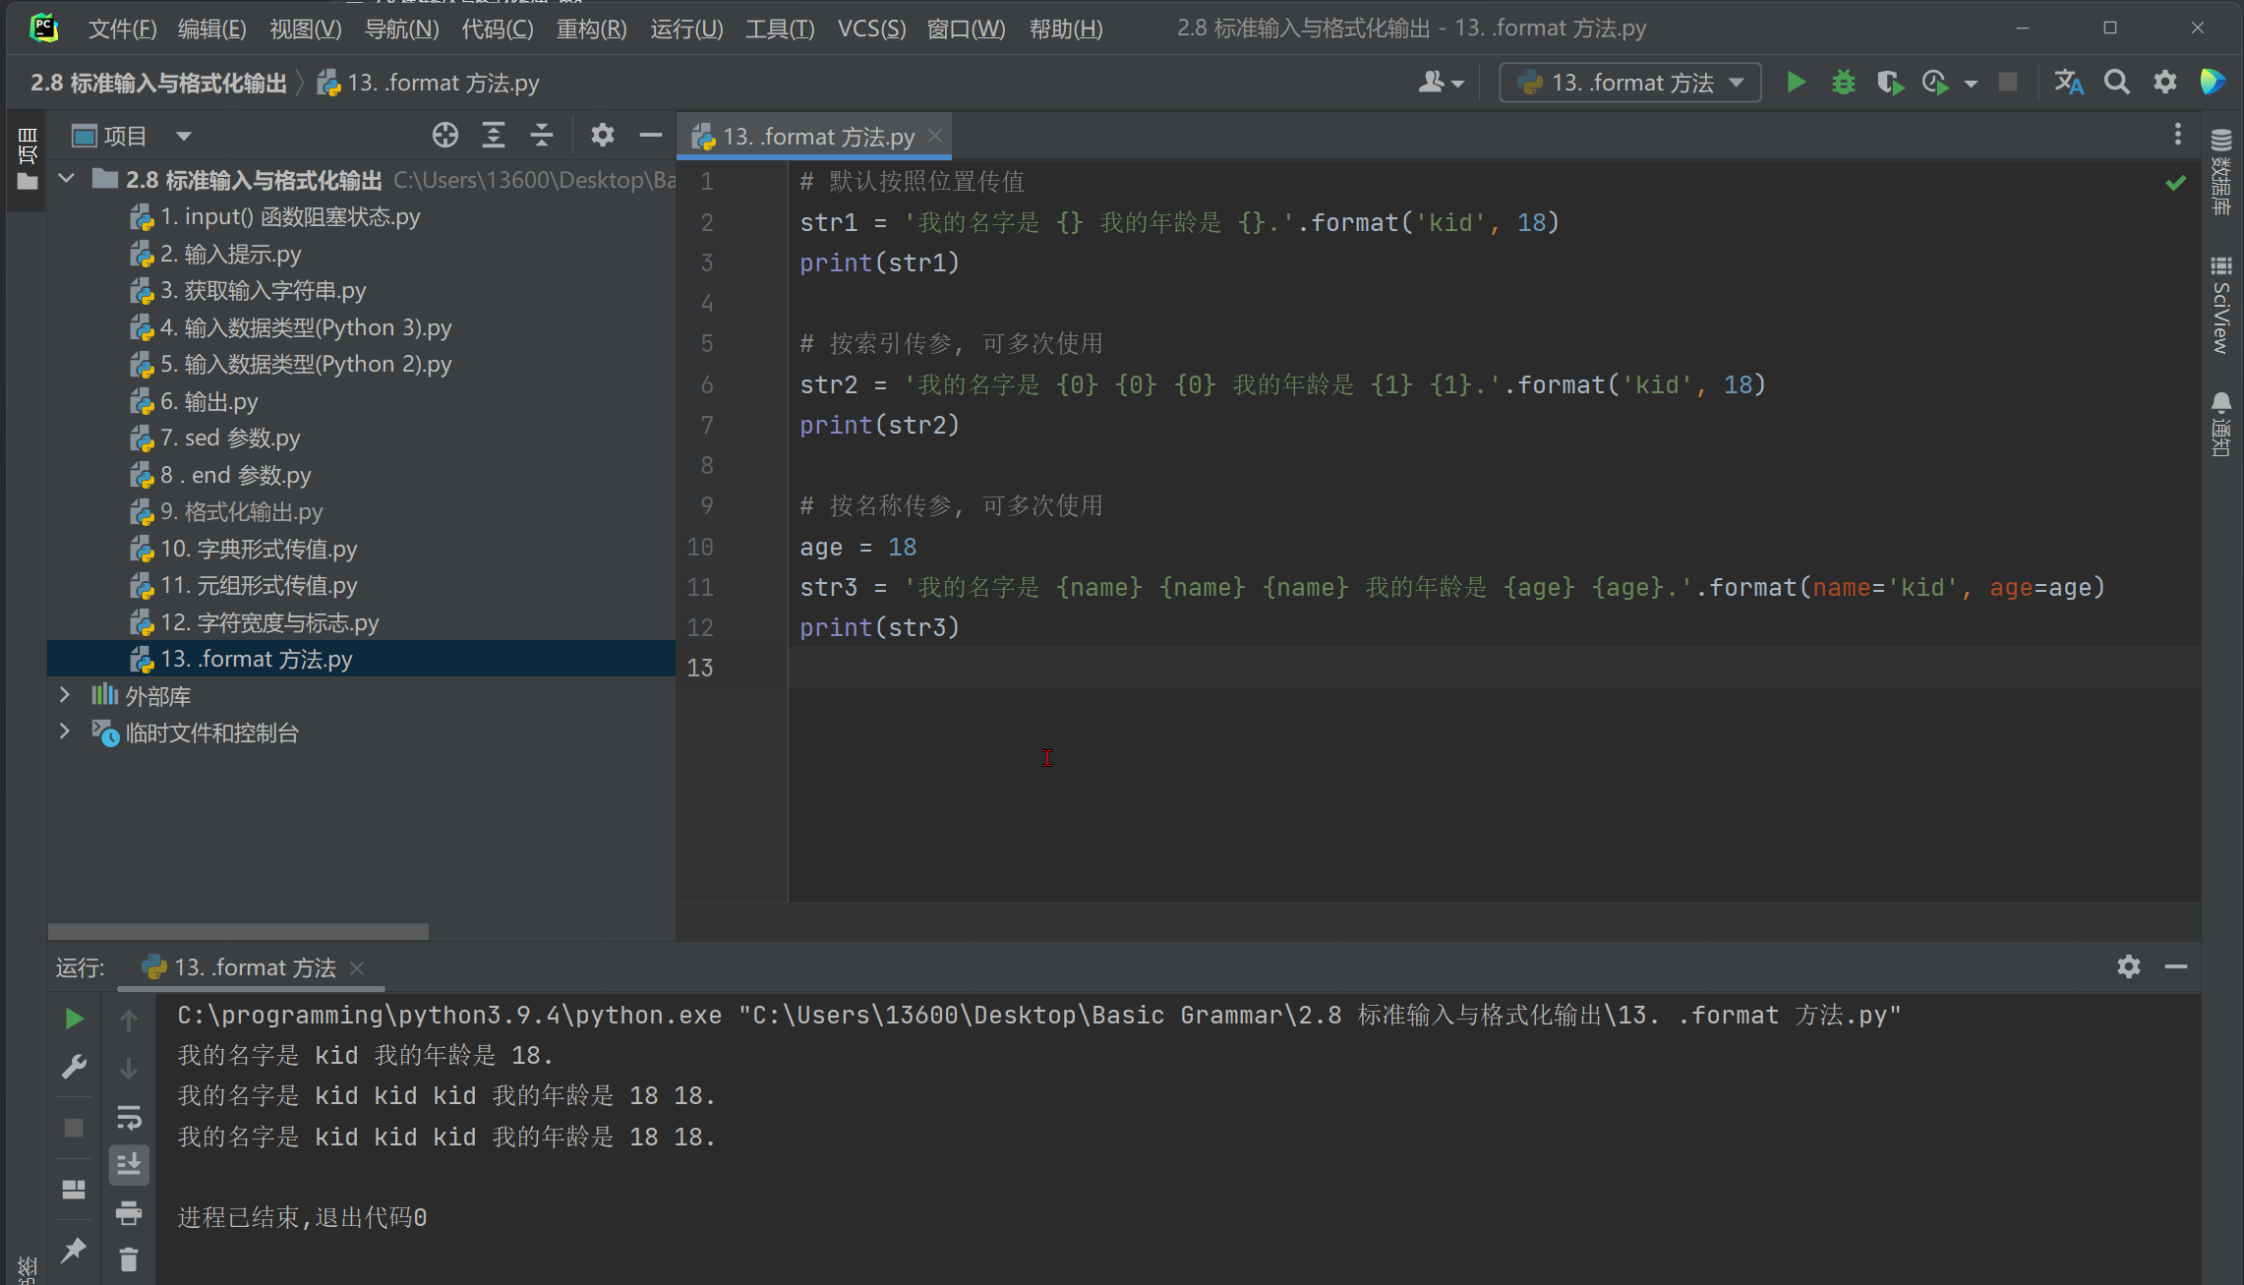Select '7. sed 参数.py' in project tree
The height and width of the screenshot is (1285, 2244).
pos(230,438)
